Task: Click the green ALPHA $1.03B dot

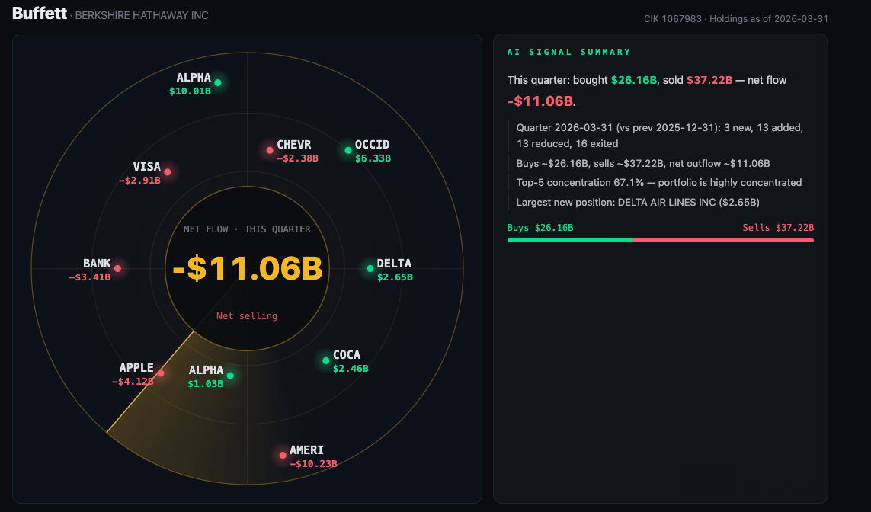Action: [230, 376]
